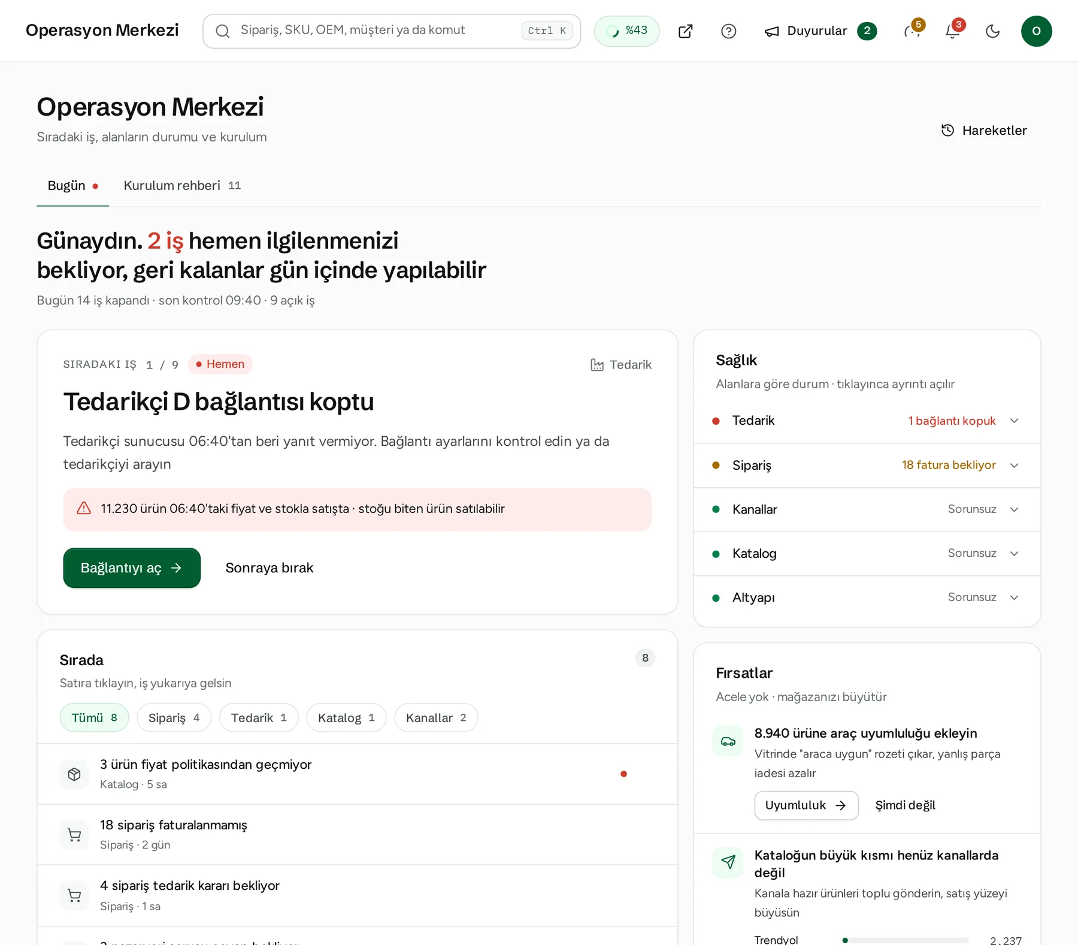
Task: Click the Hareketler history icon
Action: (947, 131)
